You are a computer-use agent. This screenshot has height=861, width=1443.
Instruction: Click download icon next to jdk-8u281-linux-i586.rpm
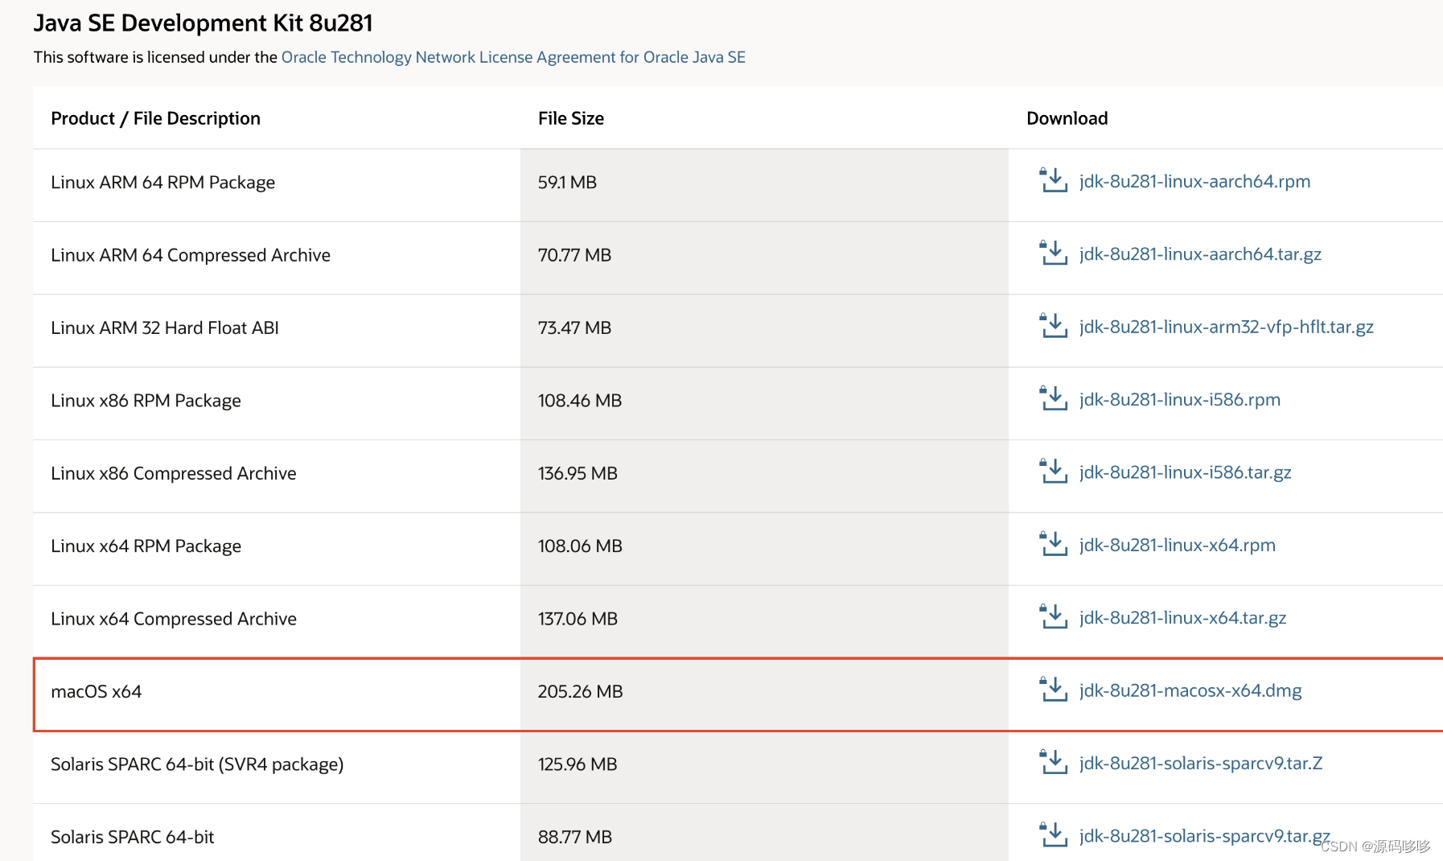click(x=1053, y=398)
